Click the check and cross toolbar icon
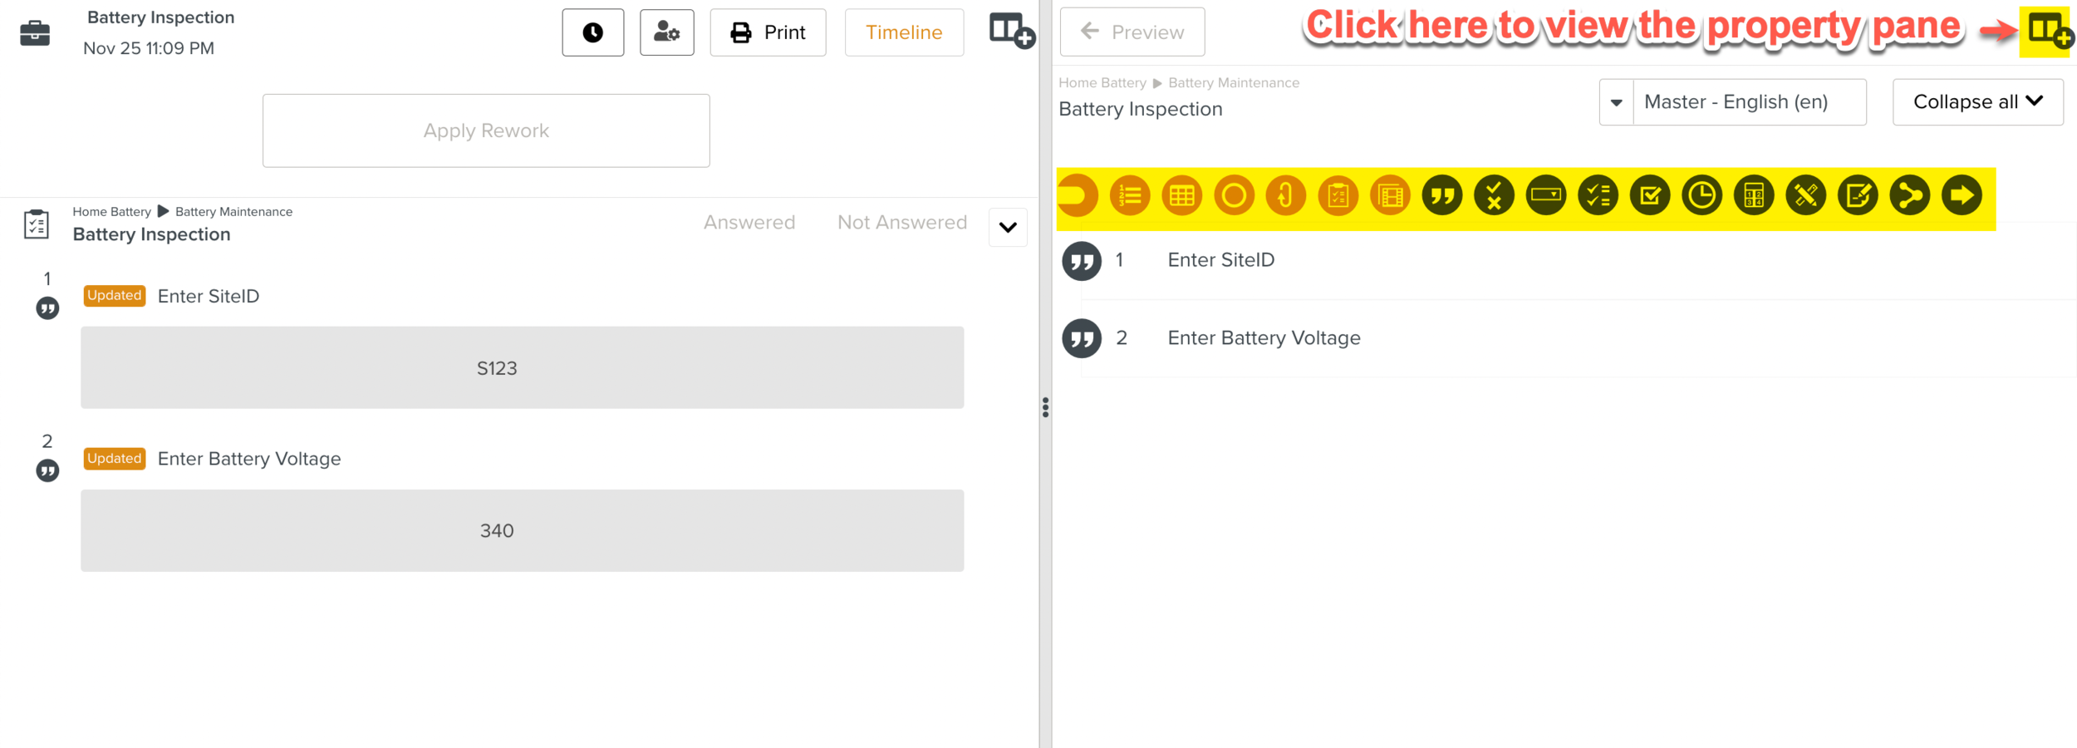This screenshot has width=2077, height=748. [x=1494, y=196]
